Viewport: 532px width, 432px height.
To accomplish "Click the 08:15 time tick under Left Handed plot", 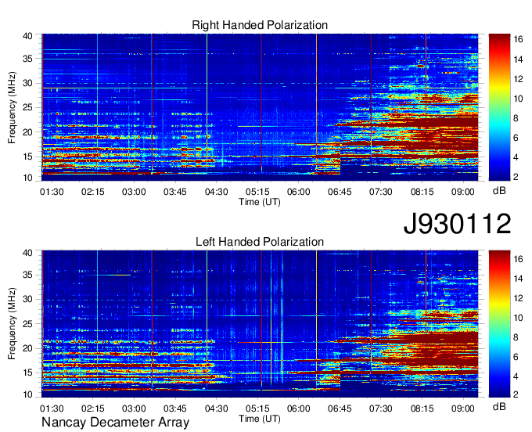I will coord(422,409).
